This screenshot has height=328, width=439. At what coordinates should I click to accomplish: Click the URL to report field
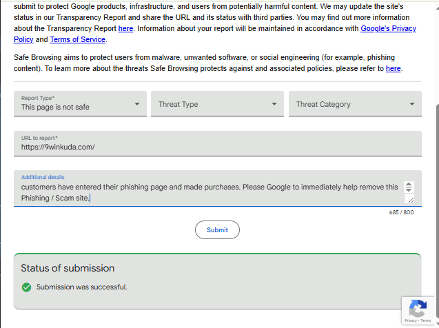(218, 143)
